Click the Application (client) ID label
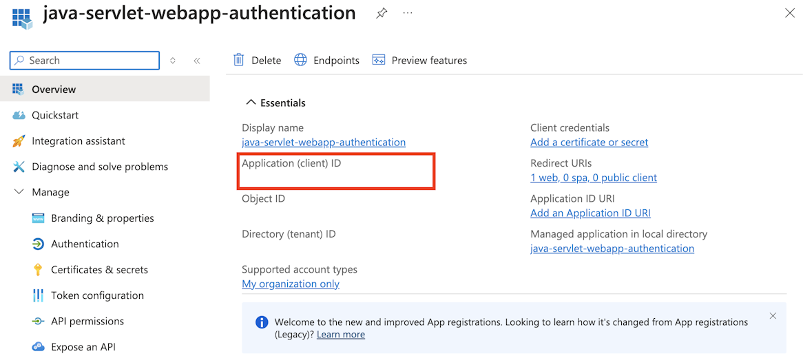The image size is (803, 356). [x=291, y=163]
